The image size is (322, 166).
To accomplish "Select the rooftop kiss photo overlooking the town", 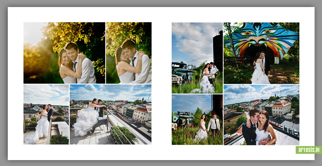I will 261,115.
